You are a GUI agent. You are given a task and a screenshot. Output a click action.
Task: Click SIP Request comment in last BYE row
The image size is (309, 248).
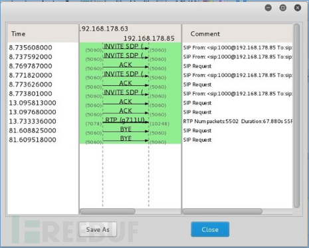click(197, 140)
